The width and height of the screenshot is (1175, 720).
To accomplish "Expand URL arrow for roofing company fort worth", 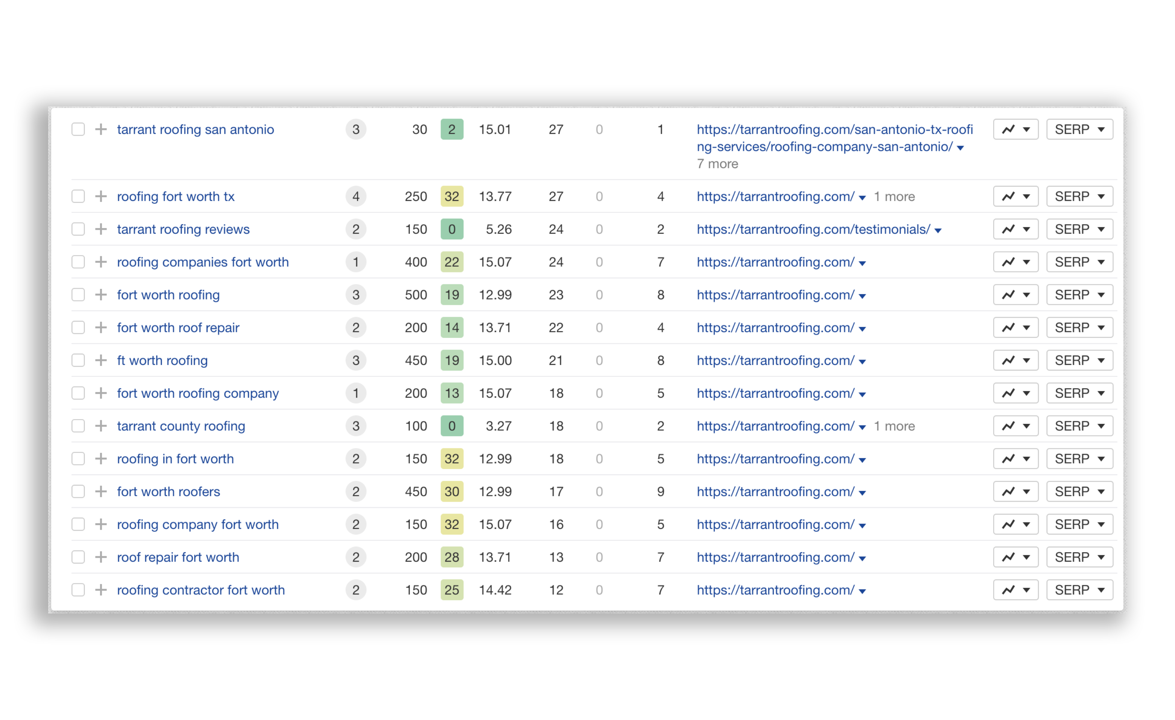I will click(862, 526).
